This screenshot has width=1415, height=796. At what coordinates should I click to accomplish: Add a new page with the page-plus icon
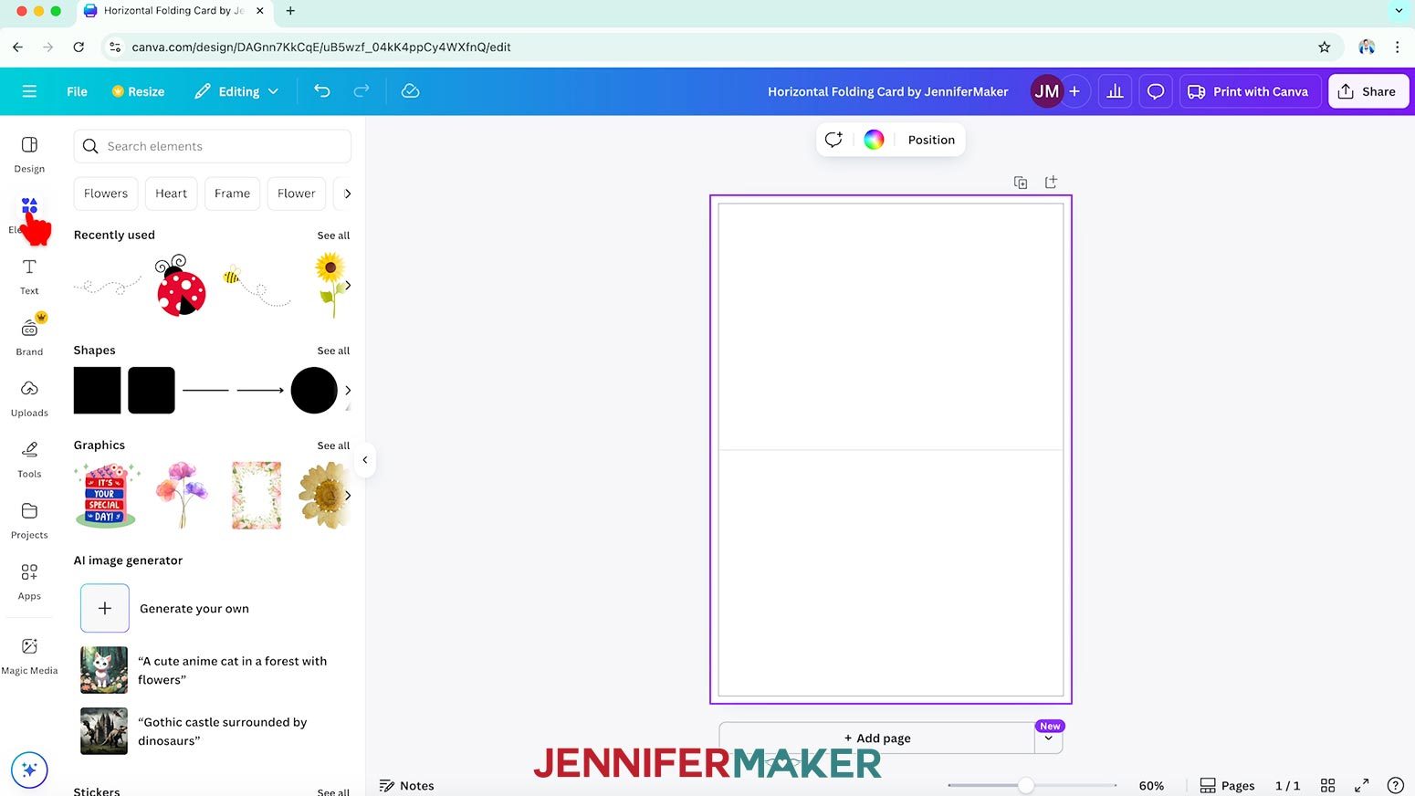pyautogui.click(x=1051, y=183)
